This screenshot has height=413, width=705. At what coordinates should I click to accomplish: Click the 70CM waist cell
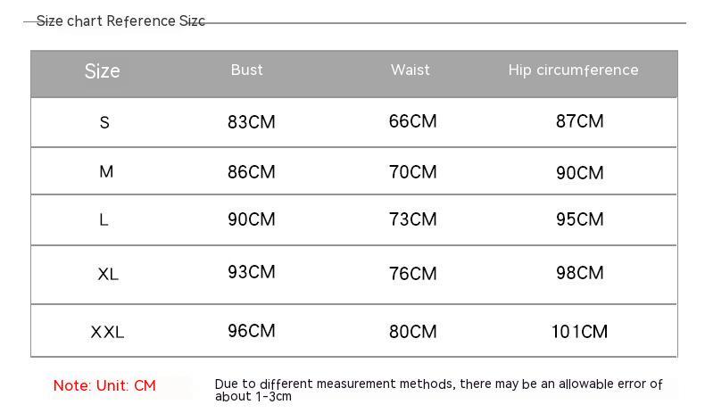click(413, 171)
